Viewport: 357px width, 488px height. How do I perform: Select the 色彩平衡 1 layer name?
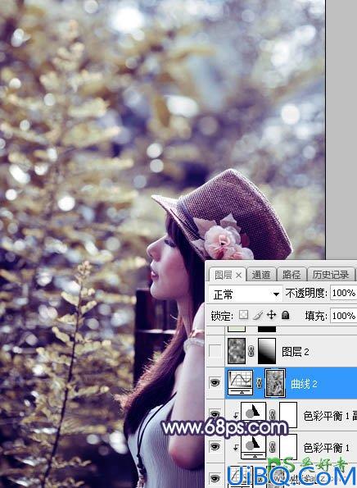[326, 448]
